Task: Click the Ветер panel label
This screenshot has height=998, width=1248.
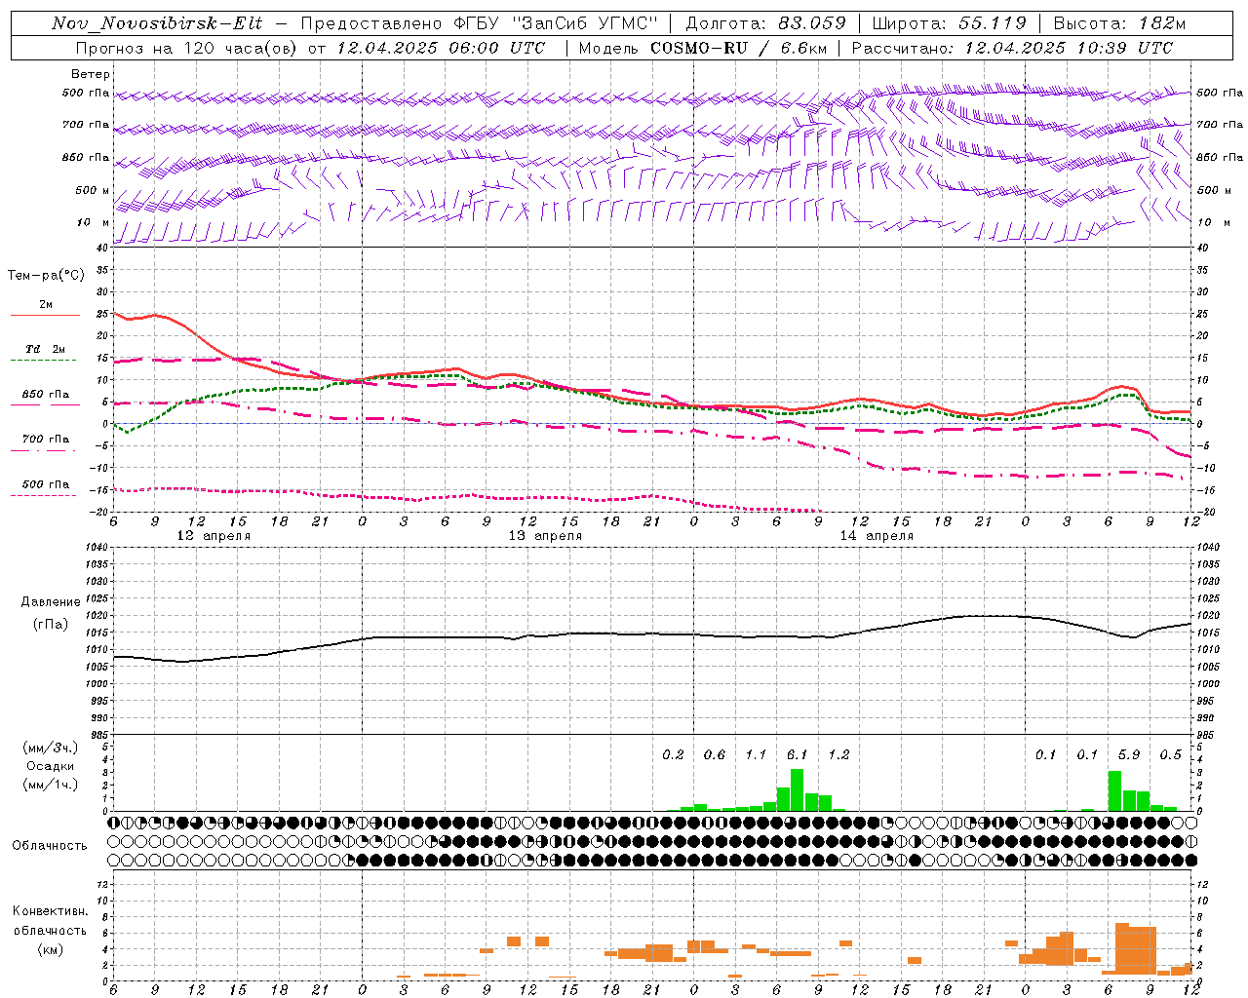Action: point(91,74)
